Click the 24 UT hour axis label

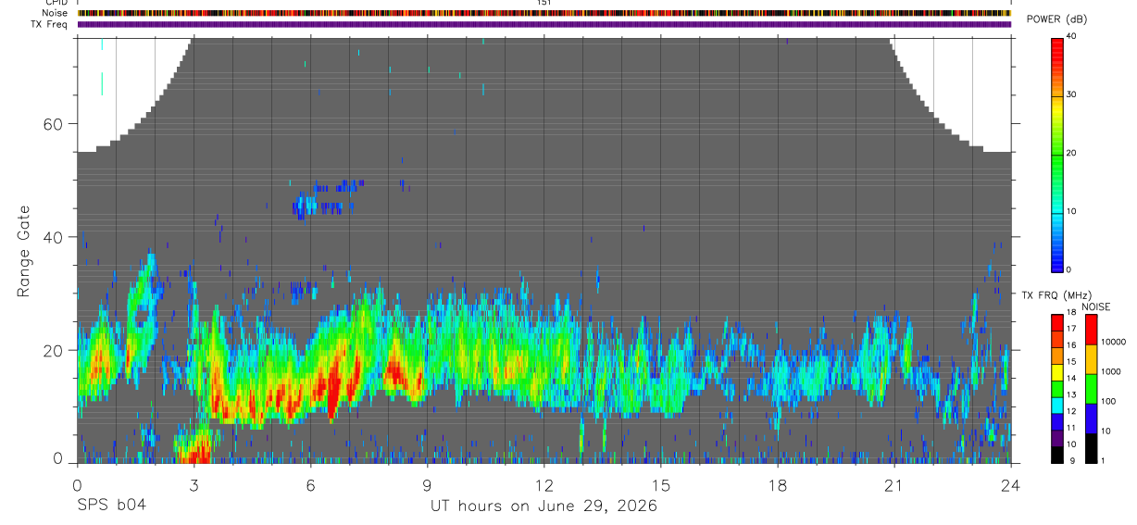(x=1010, y=485)
